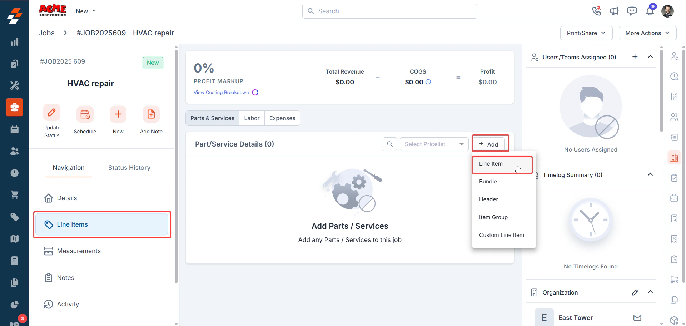Open Line Items in navigation list
This screenshot has width=686, height=326.
pos(102,224)
